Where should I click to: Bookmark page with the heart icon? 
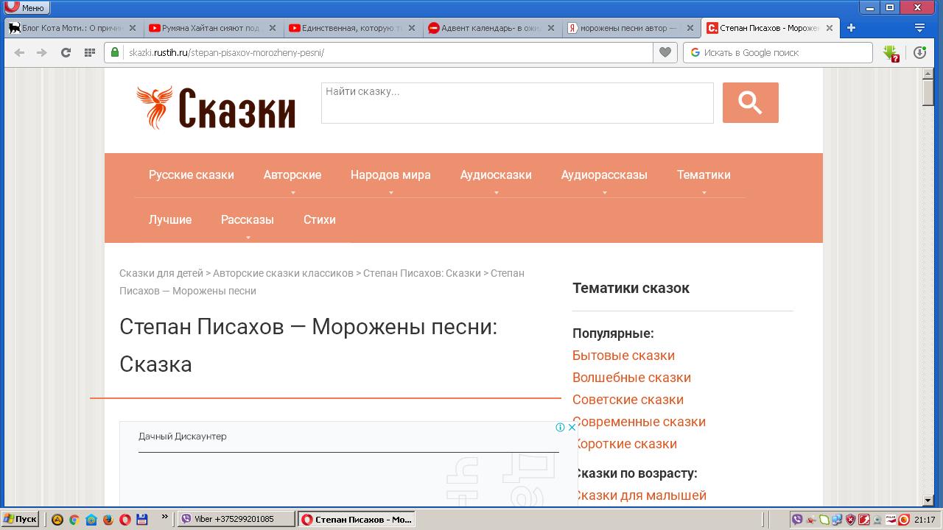tap(665, 52)
